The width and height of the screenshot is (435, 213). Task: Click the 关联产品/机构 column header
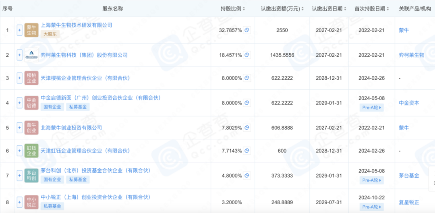(x=414, y=8)
